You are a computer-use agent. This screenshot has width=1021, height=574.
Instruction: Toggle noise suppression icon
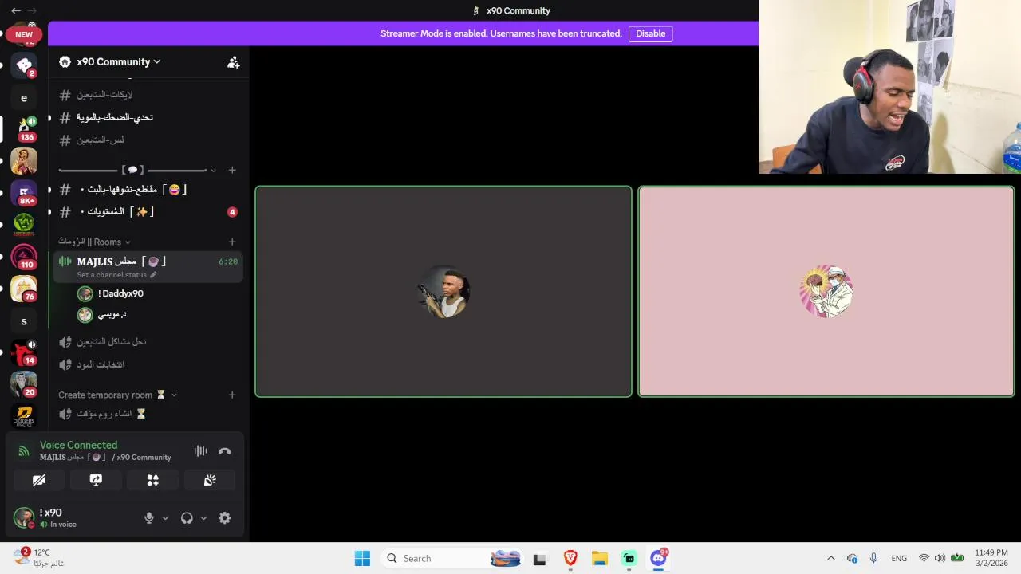click(201, 451)
